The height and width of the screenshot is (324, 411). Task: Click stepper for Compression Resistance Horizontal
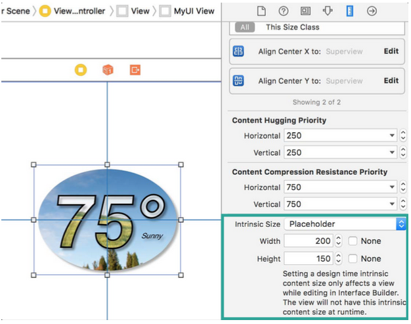pos(403,187)
